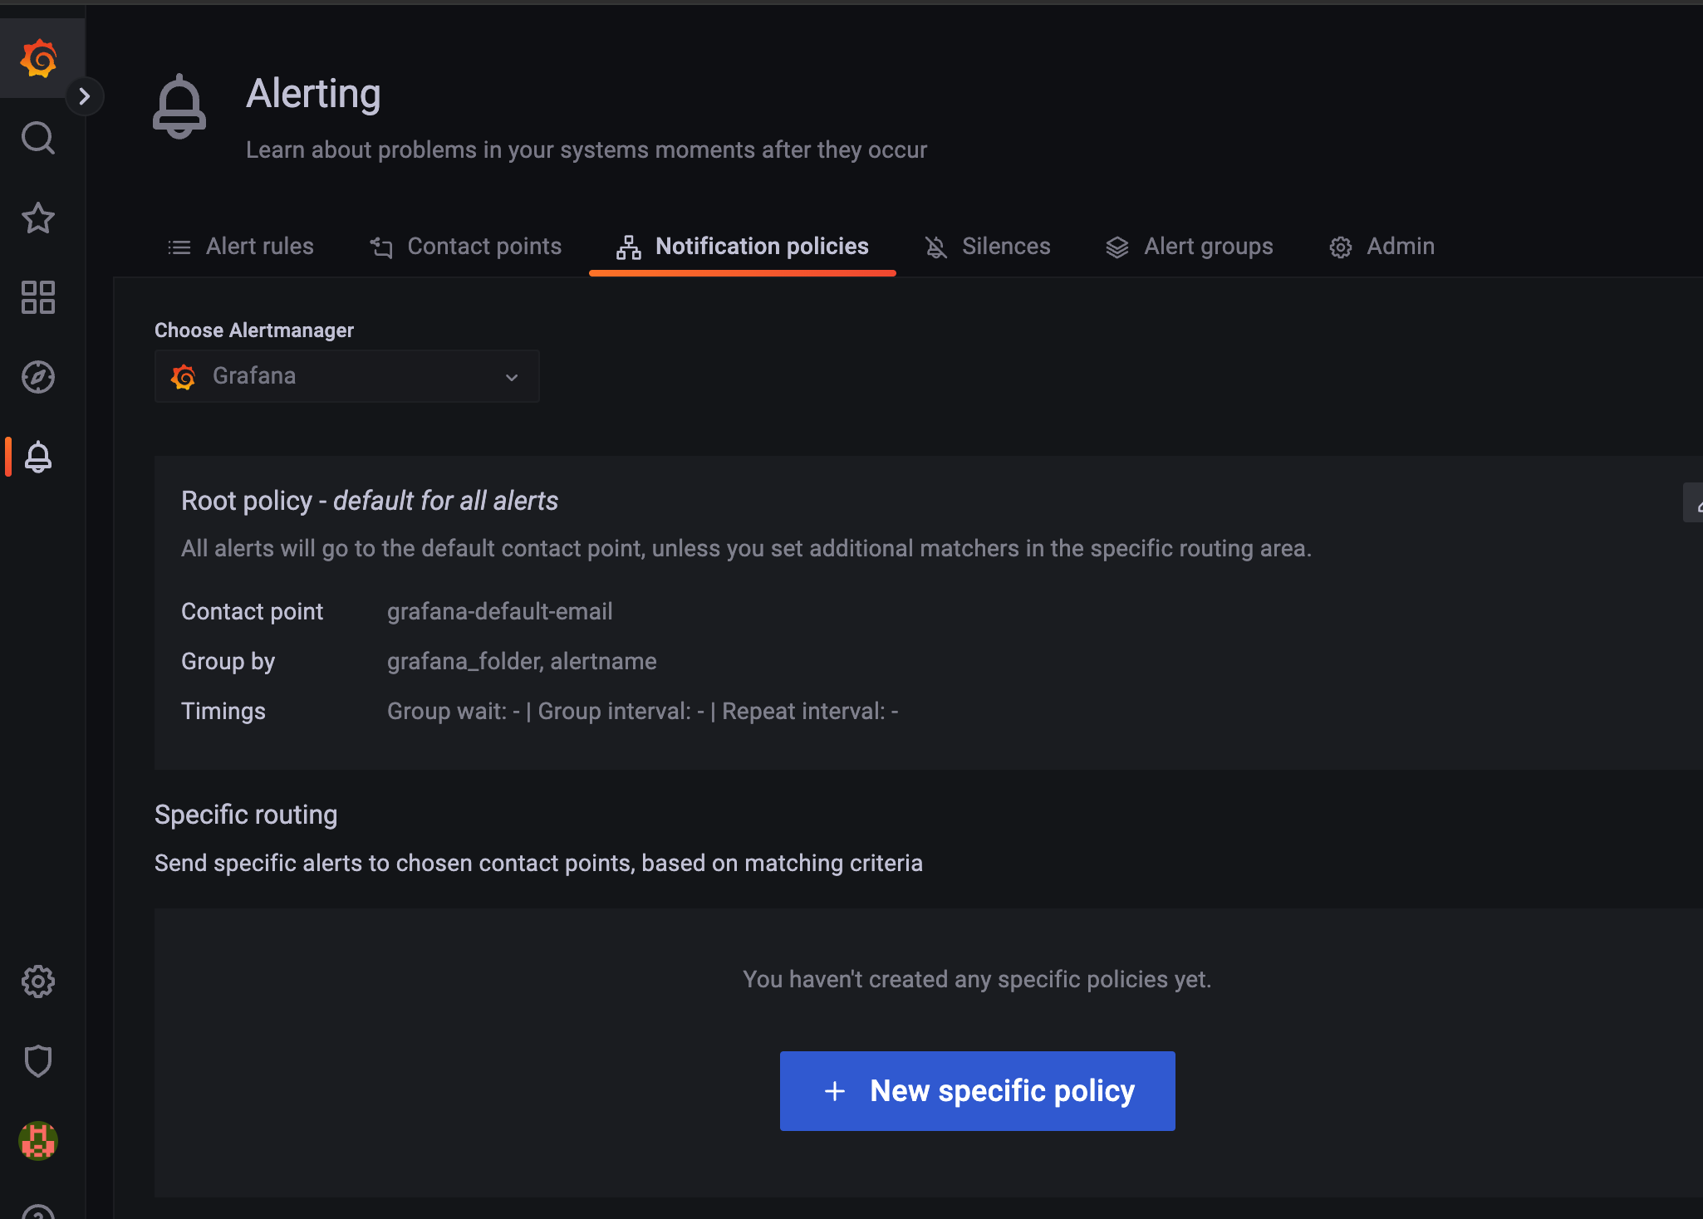Click the user avatar icon
The width and height of the screenshot is (1703, 1219).
38,1140
